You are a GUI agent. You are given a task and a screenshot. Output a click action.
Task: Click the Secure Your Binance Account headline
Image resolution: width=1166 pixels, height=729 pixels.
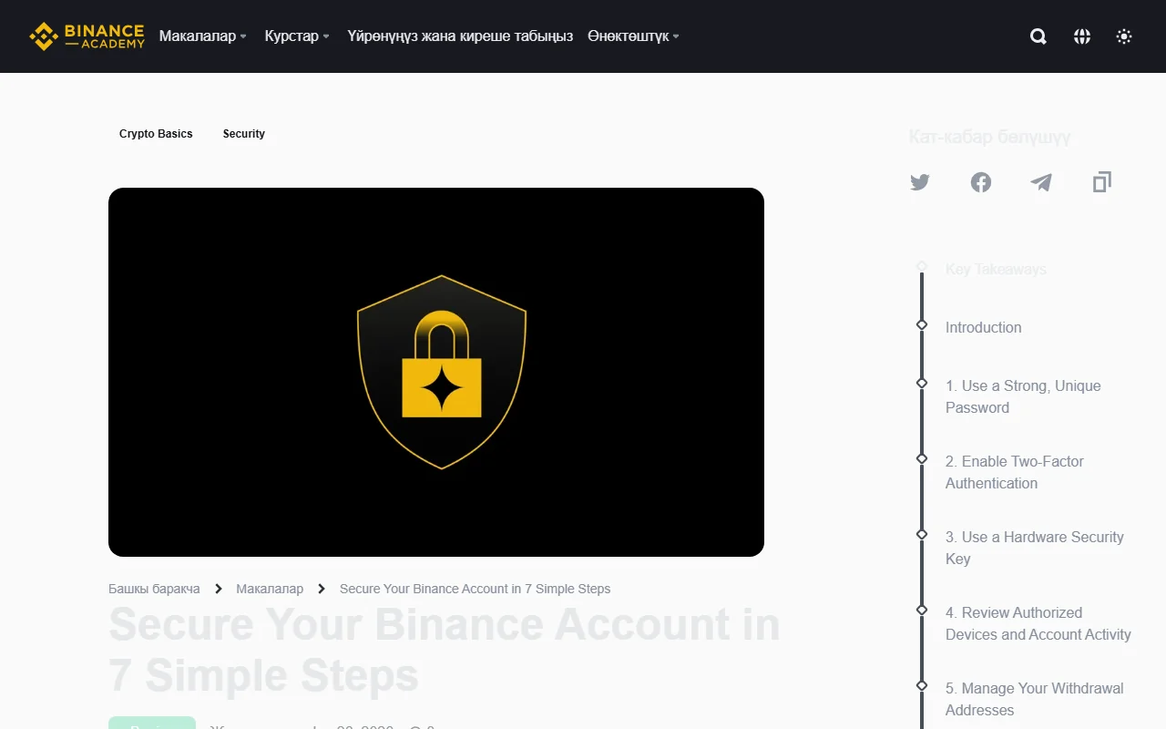pyautogui.click(x=445, y=650)
